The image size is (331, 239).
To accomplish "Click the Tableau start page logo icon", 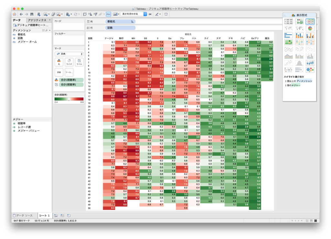I will pyautogui.click(x=14, y=14).
